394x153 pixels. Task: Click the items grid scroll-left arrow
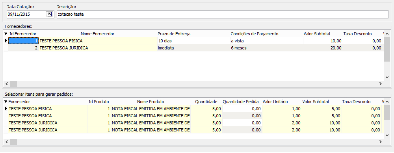tap(7, 142)
